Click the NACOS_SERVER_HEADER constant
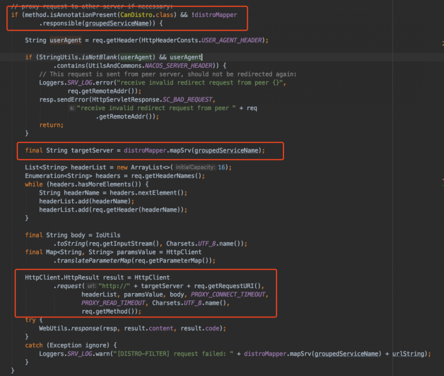Image resolution: width=444 pixels, height=376 pixels. 178,66
